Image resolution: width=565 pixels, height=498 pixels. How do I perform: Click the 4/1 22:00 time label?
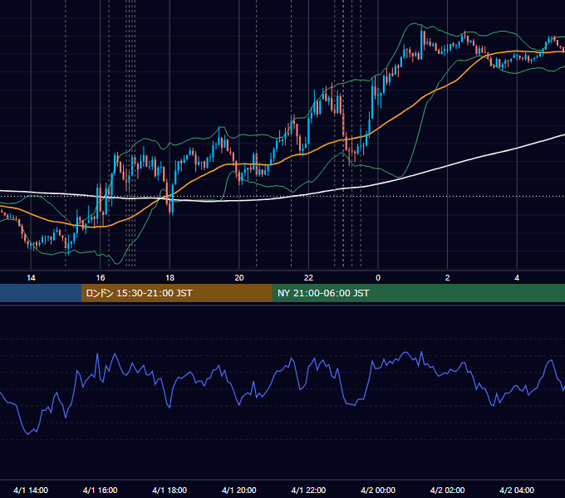(x=308, y=490)
